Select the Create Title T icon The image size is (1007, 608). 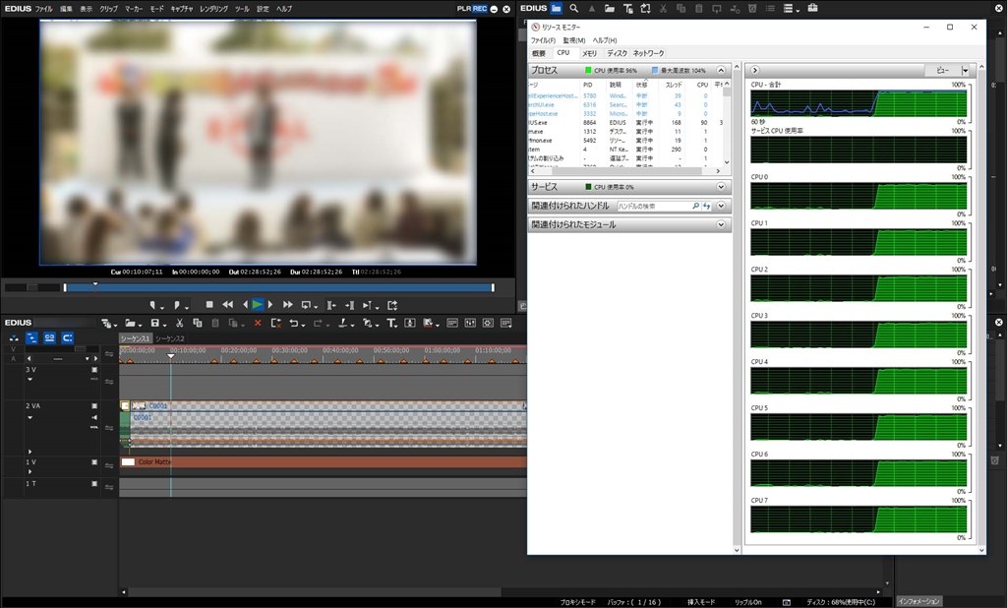point(390,323)
